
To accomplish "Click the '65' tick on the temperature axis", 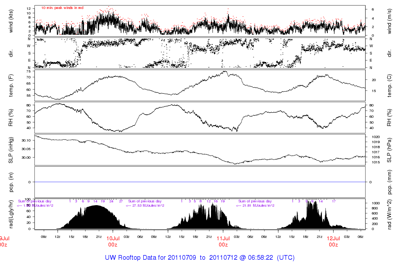I will click(x=28, y=83).
